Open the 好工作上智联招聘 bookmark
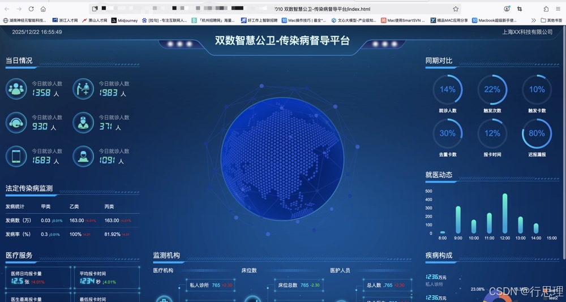This screenshot has height=302, width=566. tap(259, 20)
